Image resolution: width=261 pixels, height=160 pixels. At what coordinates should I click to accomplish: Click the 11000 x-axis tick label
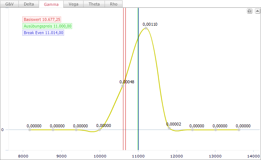138,155
